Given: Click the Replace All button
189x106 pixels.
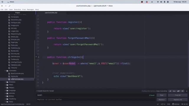Looking at the screenshot, I should coord(178,100).
